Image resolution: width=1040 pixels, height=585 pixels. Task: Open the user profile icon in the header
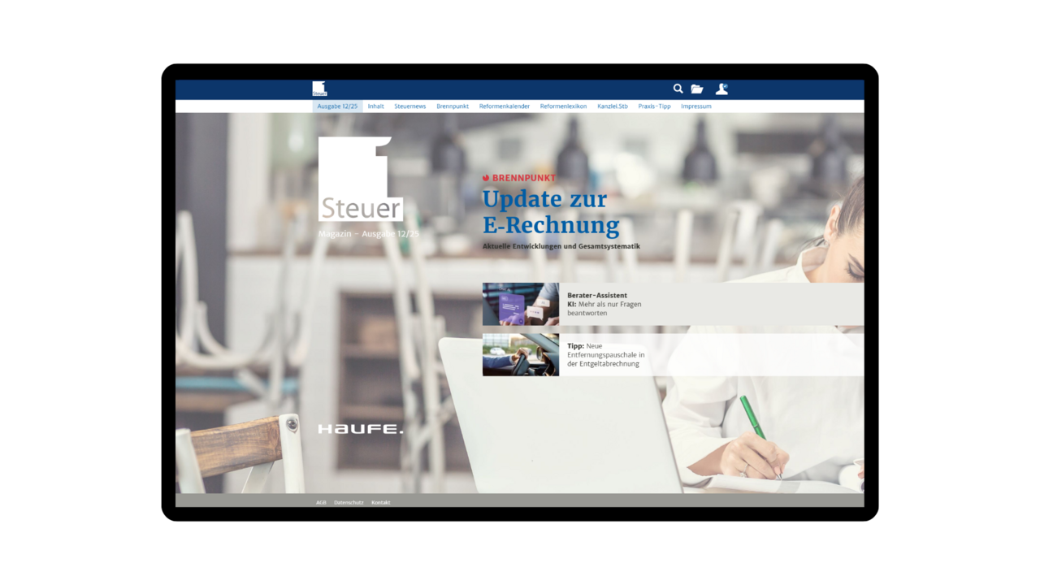click(721, 89)
